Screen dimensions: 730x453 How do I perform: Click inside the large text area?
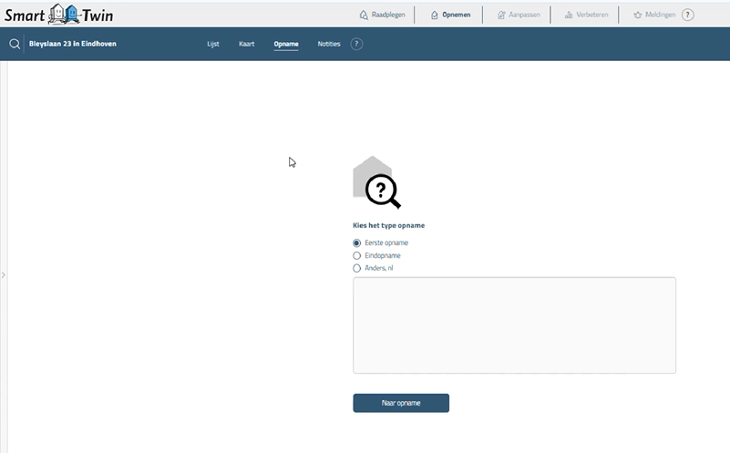coord(514,325)
